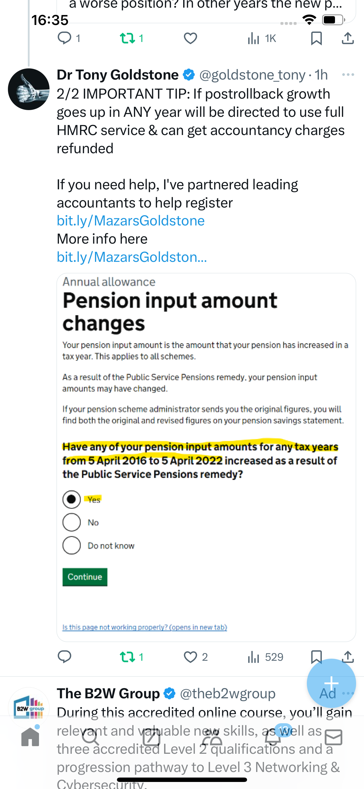Screen dimensions: 364x789
Task: Open Messages envelope tab
Action: click(x=334, y=737)
